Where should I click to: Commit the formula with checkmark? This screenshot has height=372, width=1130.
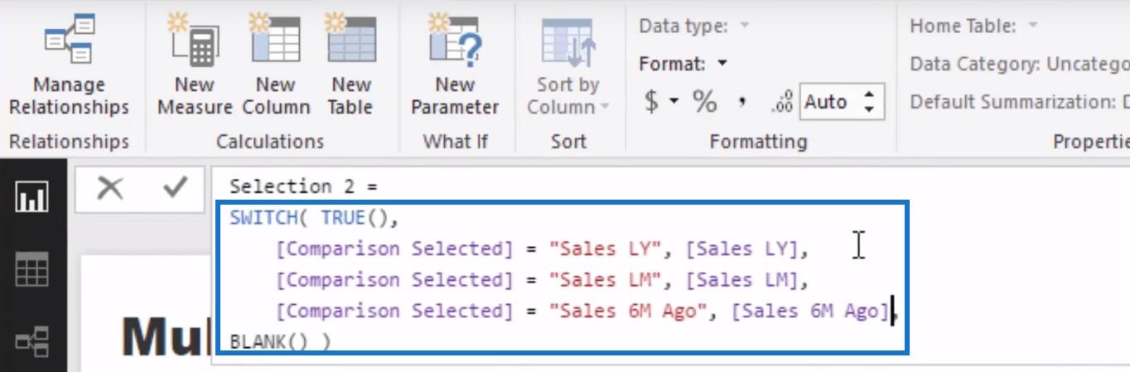click(x=175, y=188)
